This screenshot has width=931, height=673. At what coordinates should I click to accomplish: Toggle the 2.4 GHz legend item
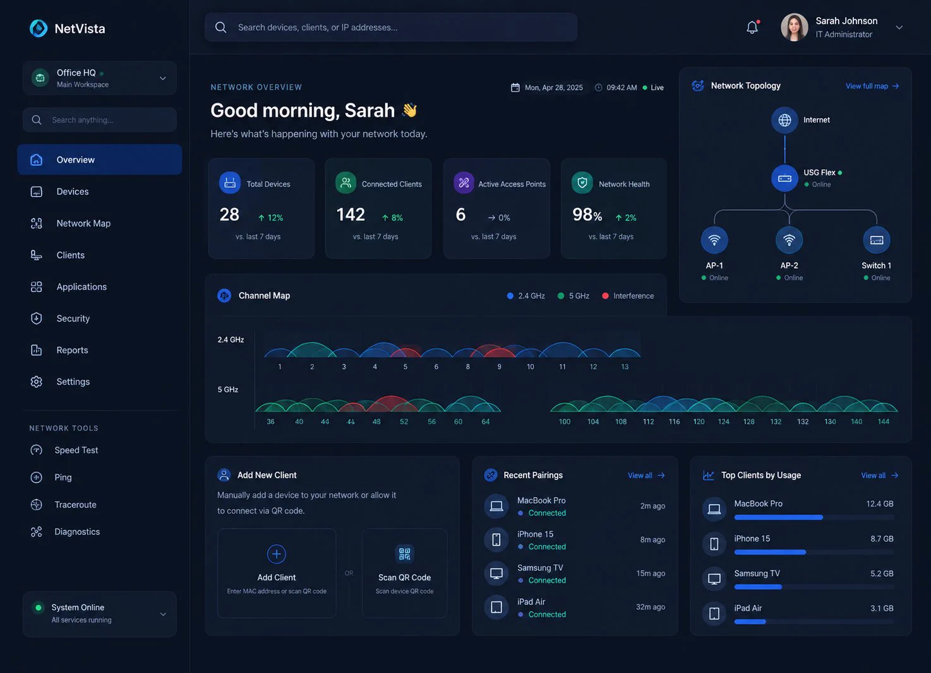[x=526, y=296]
